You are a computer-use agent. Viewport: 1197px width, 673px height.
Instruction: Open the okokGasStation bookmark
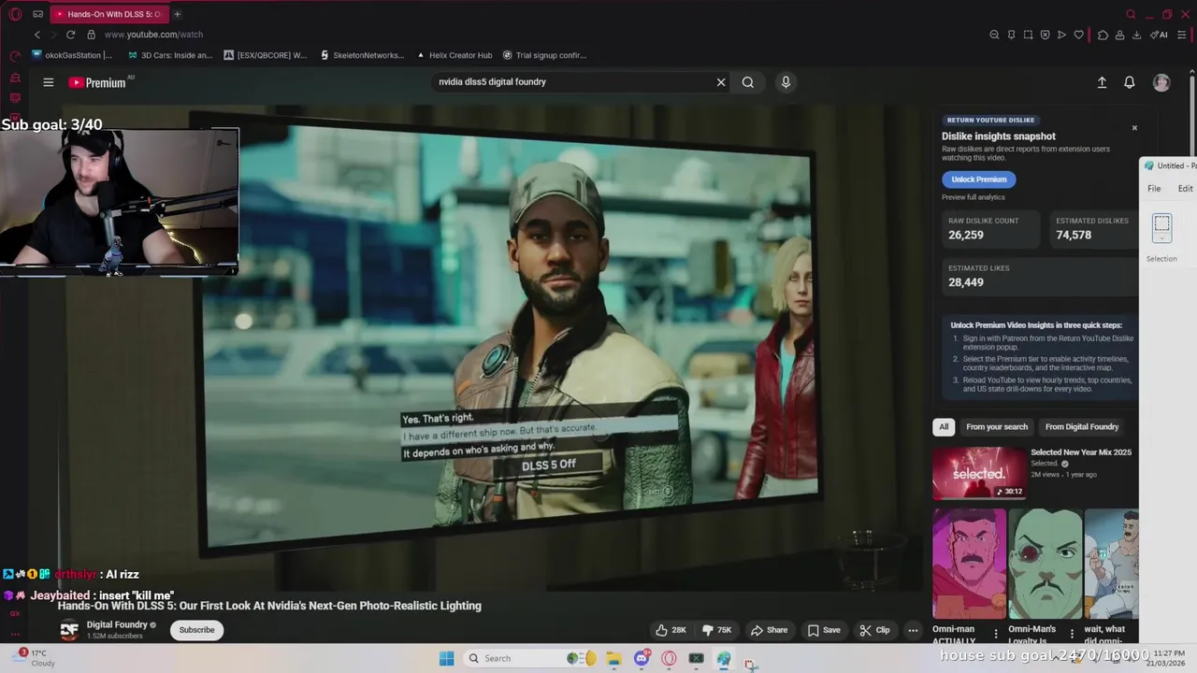[x=71, y=55]
